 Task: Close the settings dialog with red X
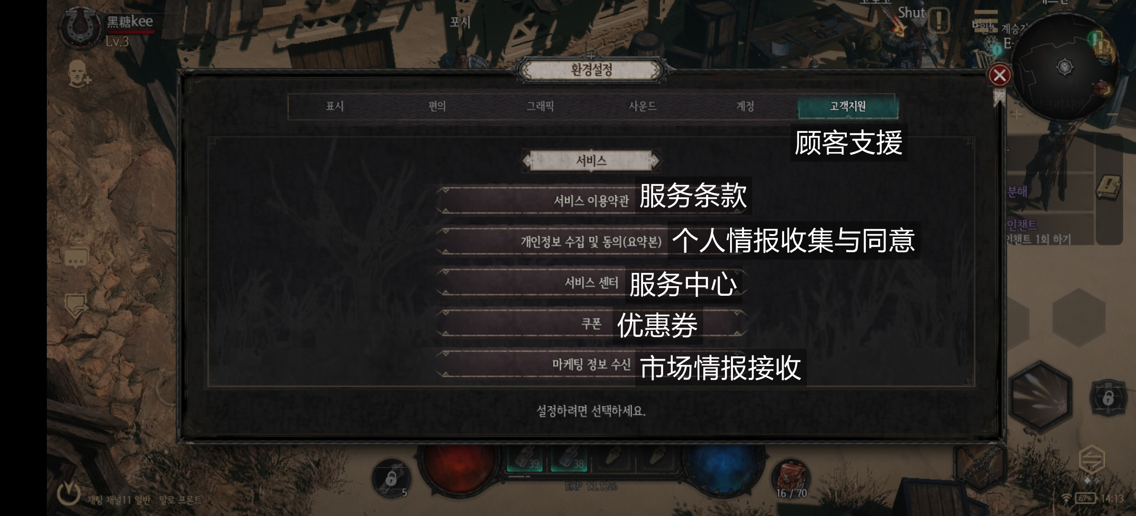click(999, 75)
